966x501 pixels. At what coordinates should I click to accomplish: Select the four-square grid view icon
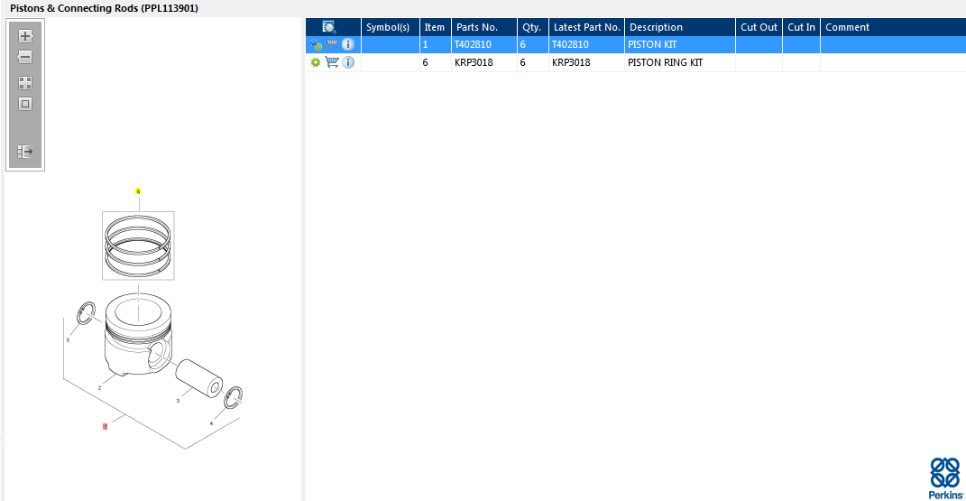coord(25,82)
